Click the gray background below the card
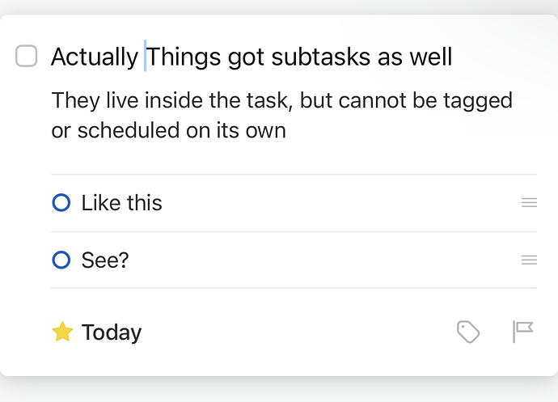The width and height of the screenshot is (558, 402). [x=279, y=390]
